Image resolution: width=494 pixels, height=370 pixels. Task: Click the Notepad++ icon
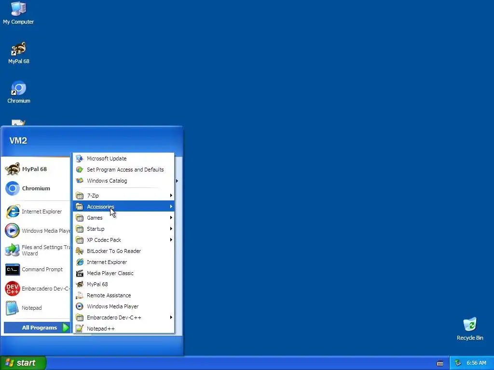(80, 329)
